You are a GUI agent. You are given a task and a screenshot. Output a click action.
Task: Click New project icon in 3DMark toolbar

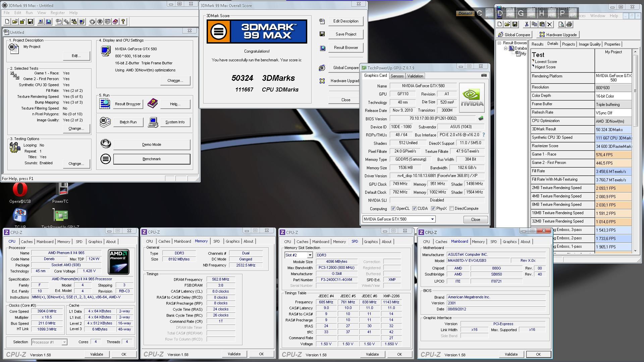click(x=7, y=22)
